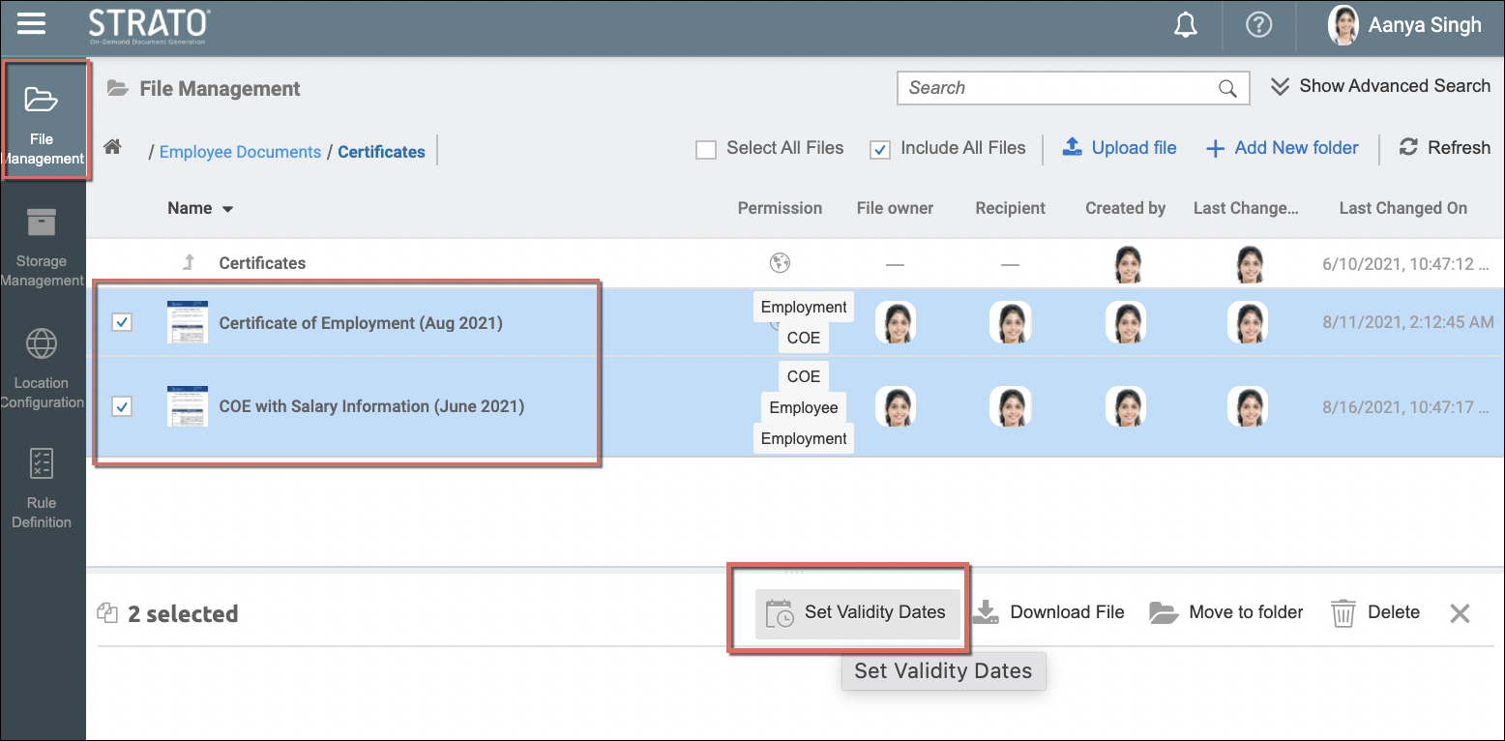Go to the home folder icon
Screen dimensions: 1505x741
[x=113, y=148]
